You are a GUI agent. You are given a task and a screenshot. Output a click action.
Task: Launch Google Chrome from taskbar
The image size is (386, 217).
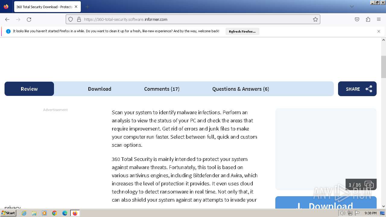click(55, 213)
